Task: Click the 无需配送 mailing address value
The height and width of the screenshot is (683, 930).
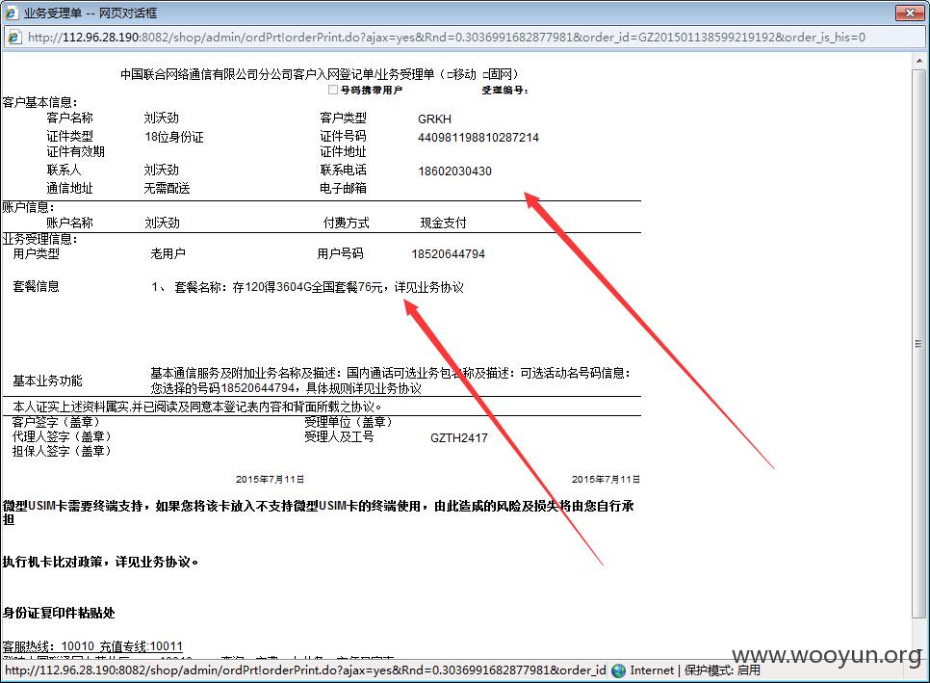Action: [x=167, y=188]
